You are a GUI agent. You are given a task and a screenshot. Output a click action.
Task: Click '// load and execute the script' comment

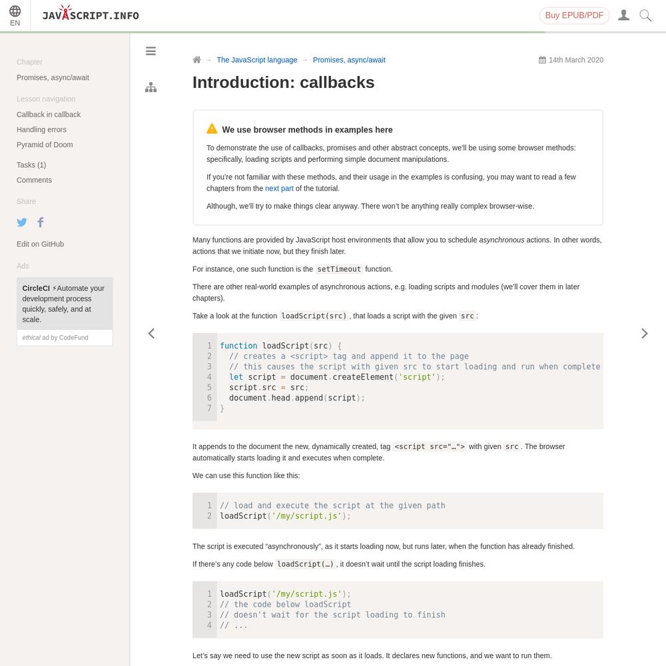point(332,505)
